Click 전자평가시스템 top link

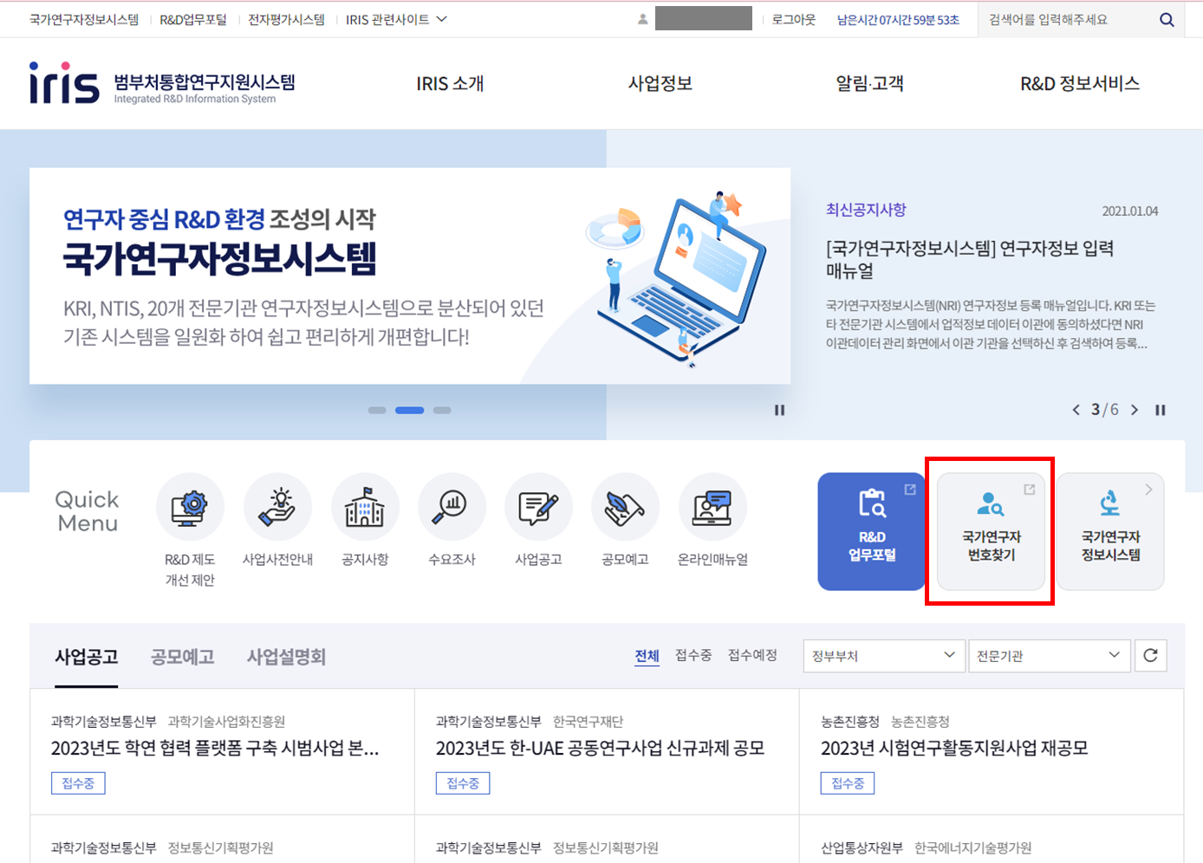pyautogui.click(x=286, y=19)
